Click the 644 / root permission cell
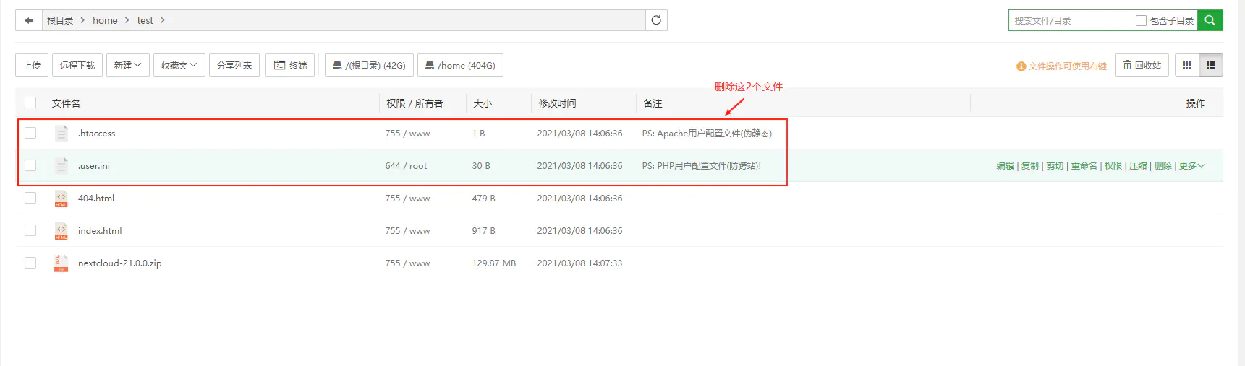Screen dimensions: 1245x366 pos(406,166)
